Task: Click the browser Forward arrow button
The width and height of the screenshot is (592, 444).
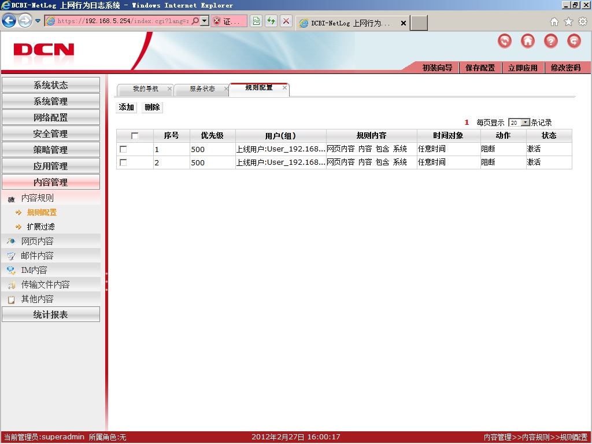Action: [x=25, y=21]
